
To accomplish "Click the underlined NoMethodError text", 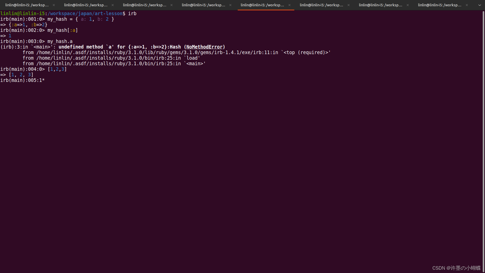I will [204, 47].
